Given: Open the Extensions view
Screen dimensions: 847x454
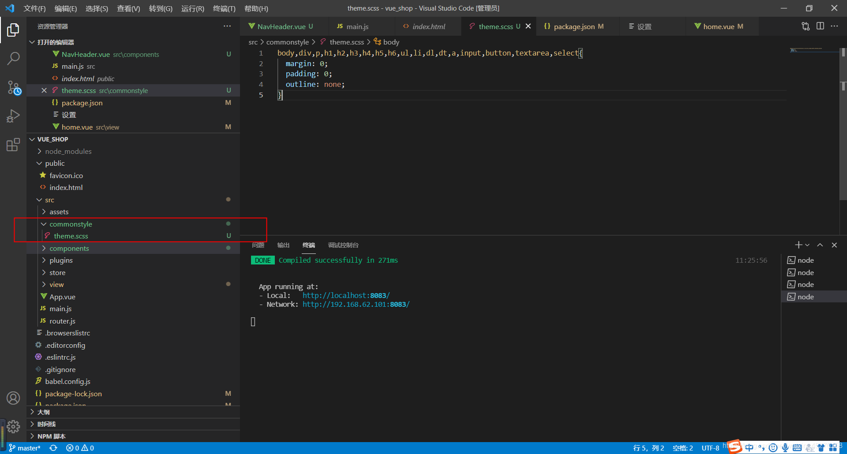Looking at the screenshot, I should click(x=13, y=145).
